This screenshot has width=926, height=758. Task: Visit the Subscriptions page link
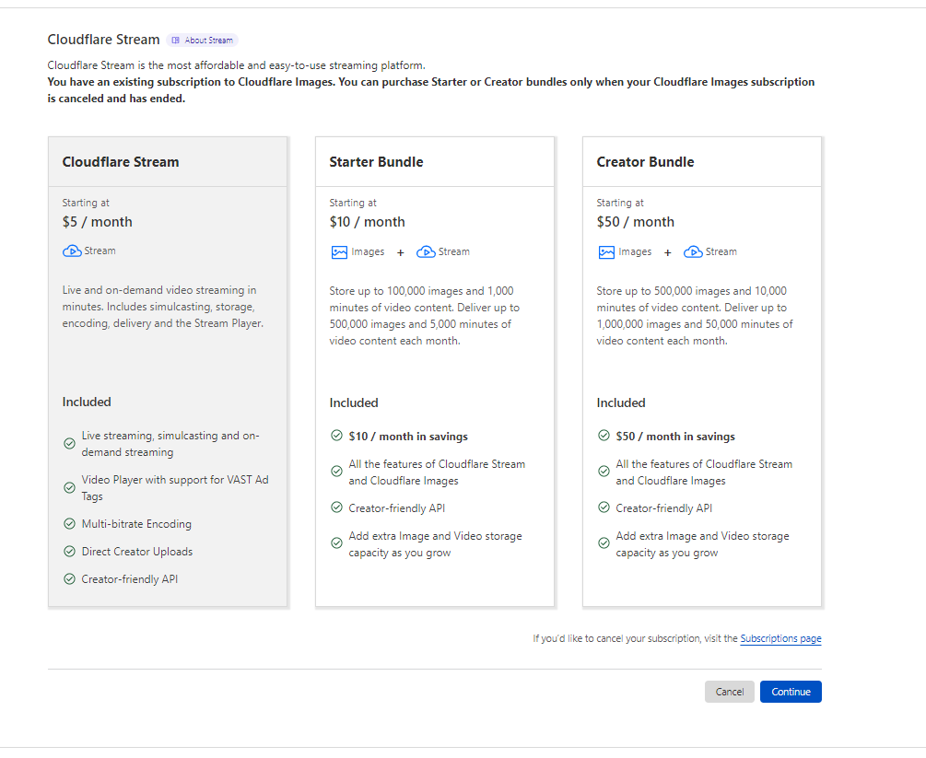coord(780,638)
